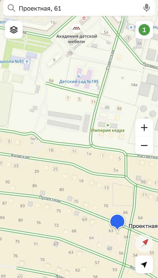Activate voice search microphone
The height and width of the screenshot is (278, 158).
(146, 8)
